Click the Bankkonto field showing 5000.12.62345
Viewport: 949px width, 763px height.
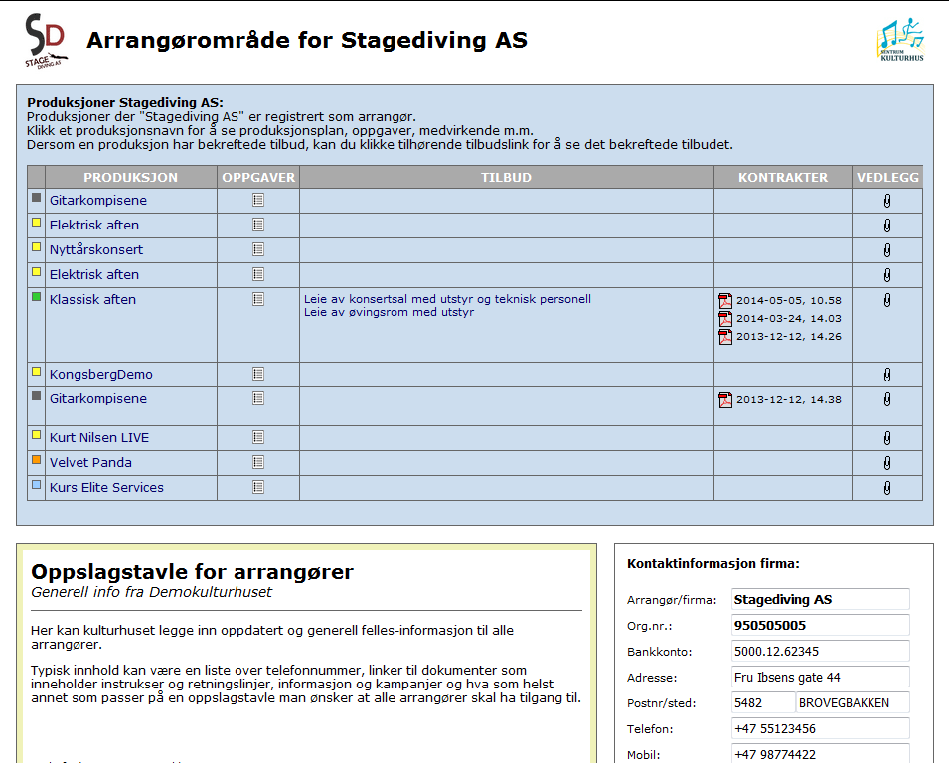point(821,652)
